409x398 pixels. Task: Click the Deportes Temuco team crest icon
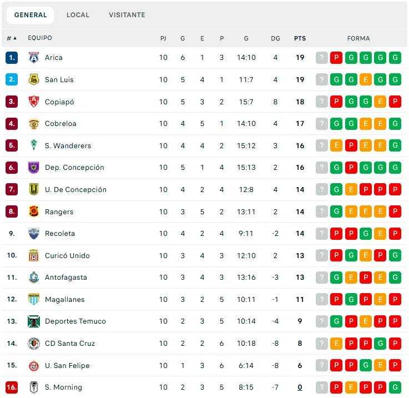pyautogui.click(x=34, y=321)
